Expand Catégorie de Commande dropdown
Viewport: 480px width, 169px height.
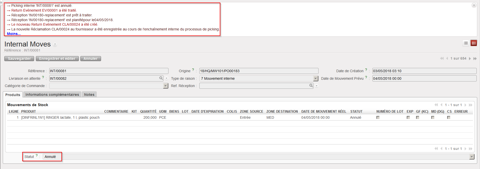(x=166, y=86)
